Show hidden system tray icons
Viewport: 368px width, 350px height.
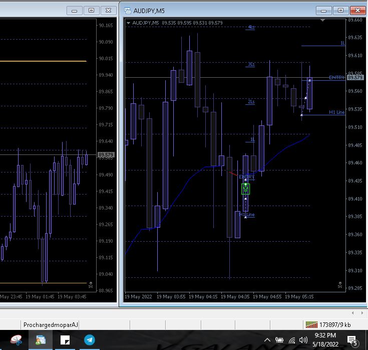click(x=267, y=340)
